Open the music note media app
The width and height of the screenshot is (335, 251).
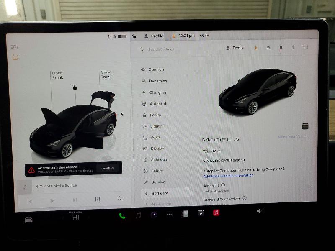click(x=138, y=215)
